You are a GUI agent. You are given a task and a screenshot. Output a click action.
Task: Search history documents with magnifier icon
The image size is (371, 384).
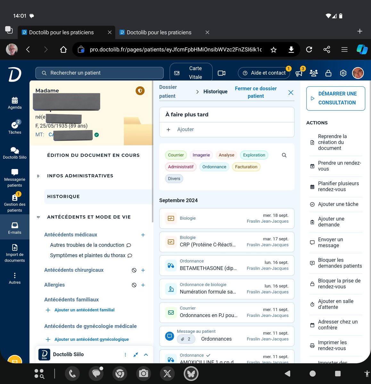point(284,155)
